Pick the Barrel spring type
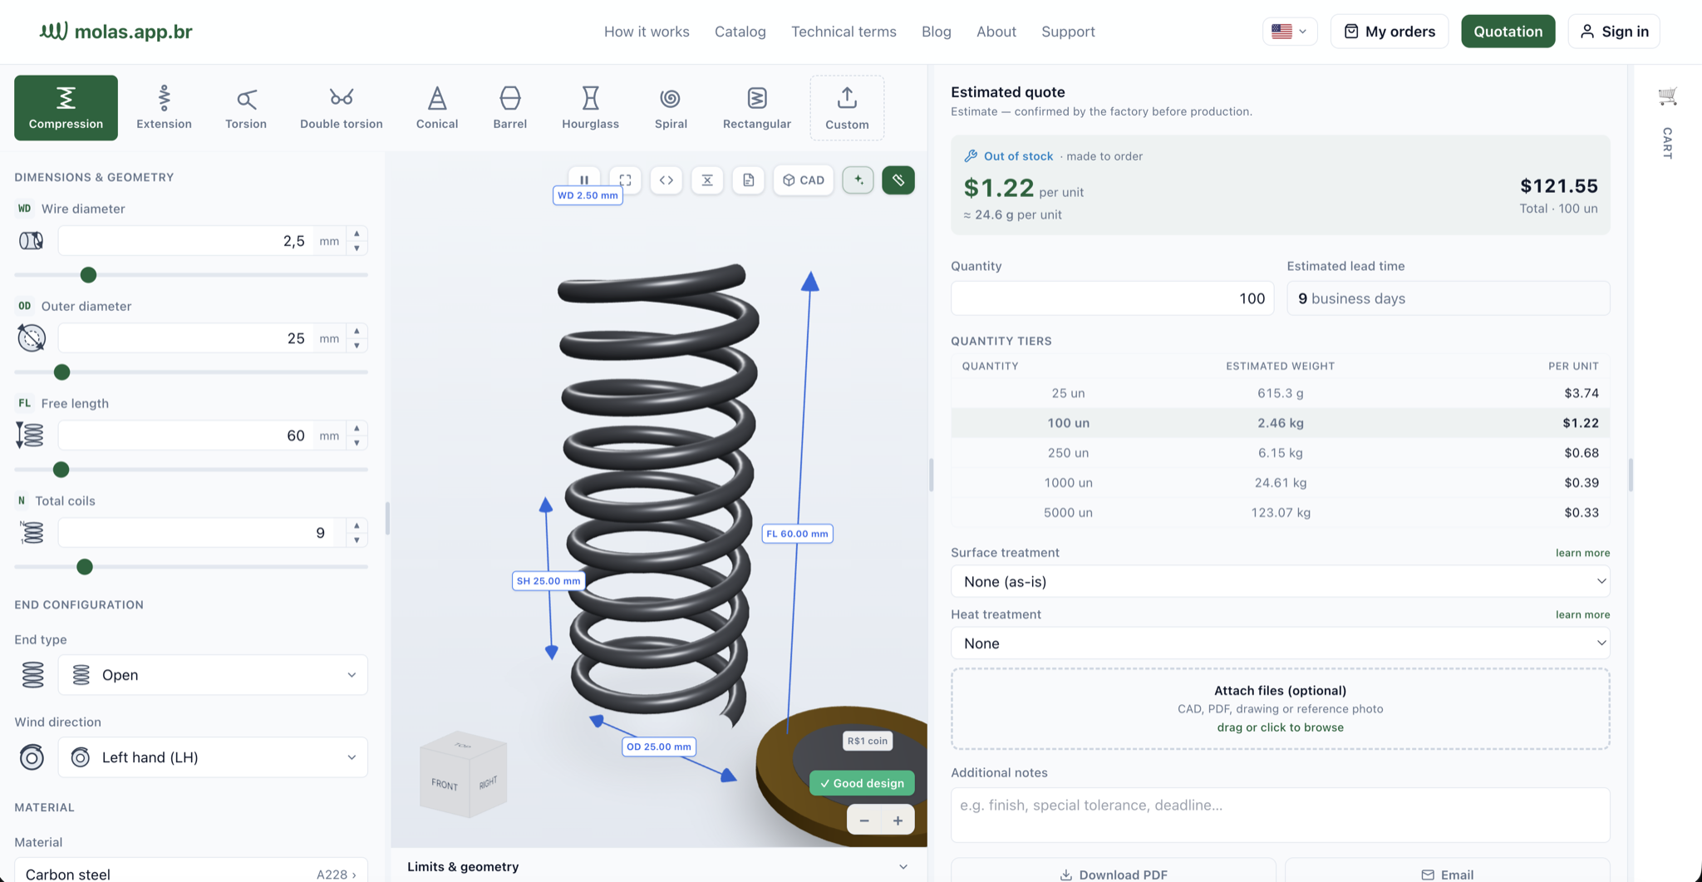The height and width of the screenshot is (882, 1702). (510, 108)
